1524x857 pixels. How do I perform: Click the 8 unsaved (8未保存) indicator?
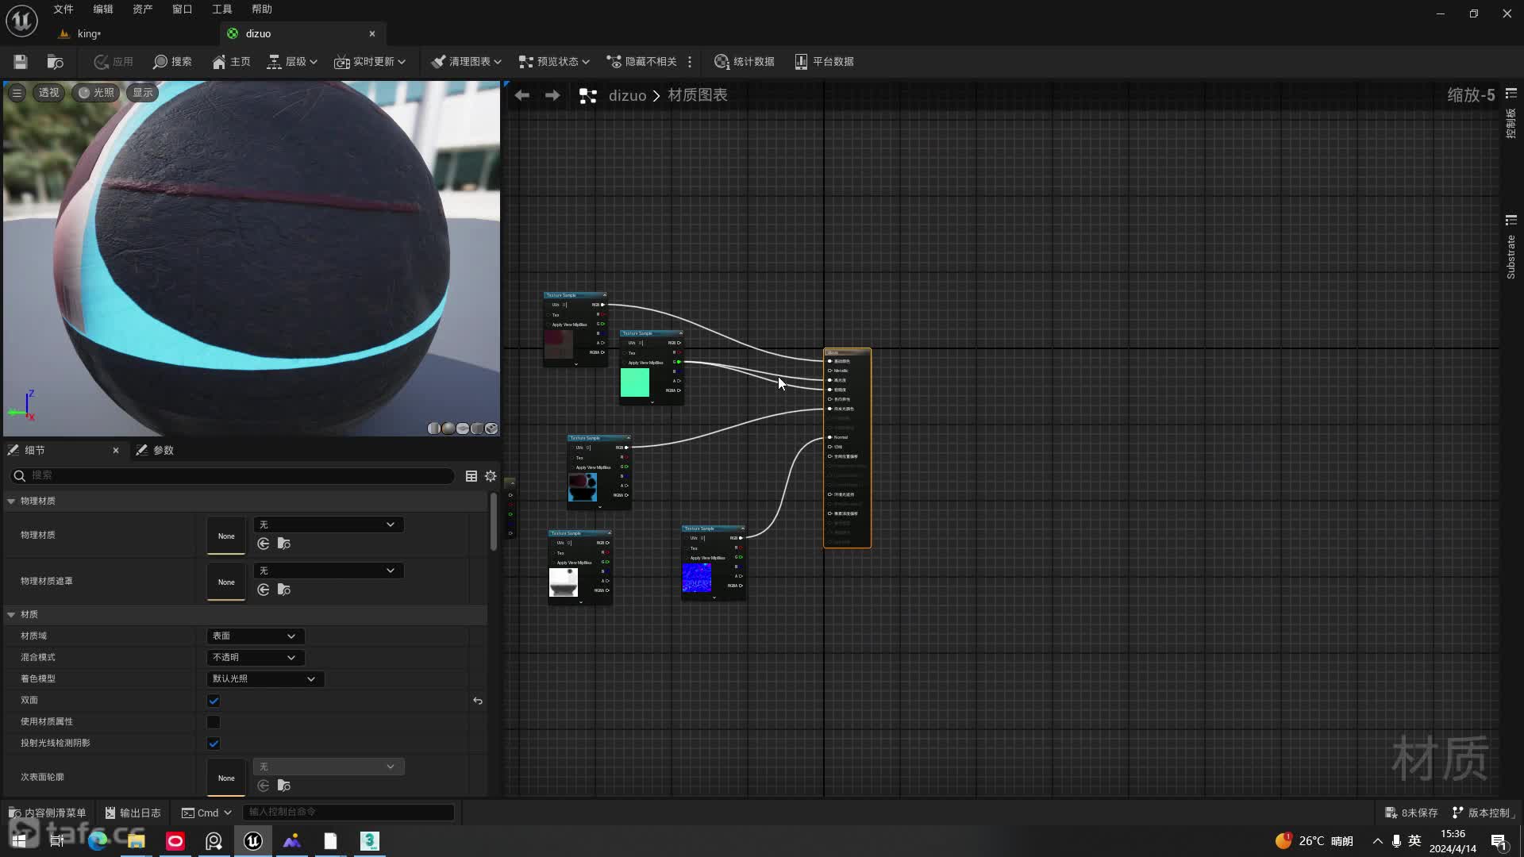(1411, 813)
